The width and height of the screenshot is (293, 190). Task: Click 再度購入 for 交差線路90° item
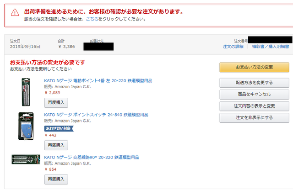(x=56, y=179)
